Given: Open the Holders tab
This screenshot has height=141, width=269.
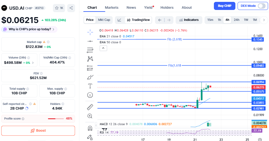Looking at the screenshot, I should point(167,7).
